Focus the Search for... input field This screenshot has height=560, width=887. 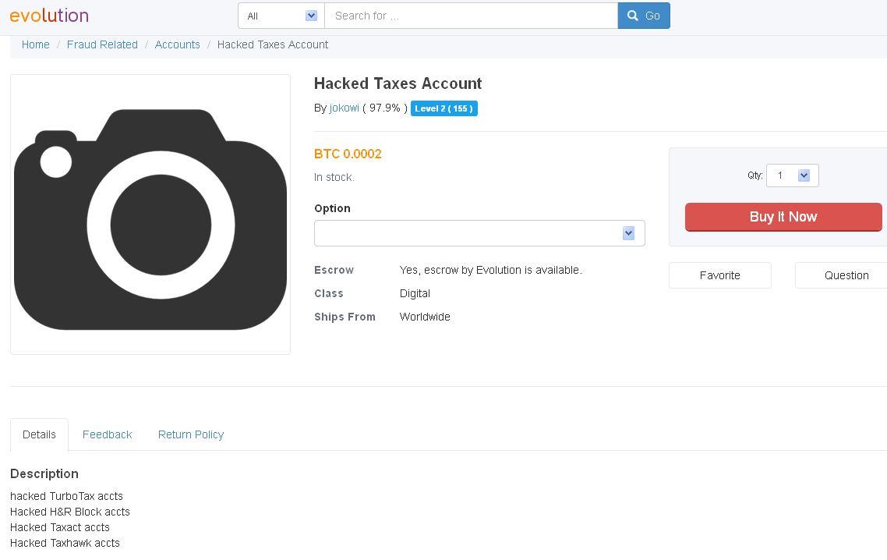(x=471, y=16)
